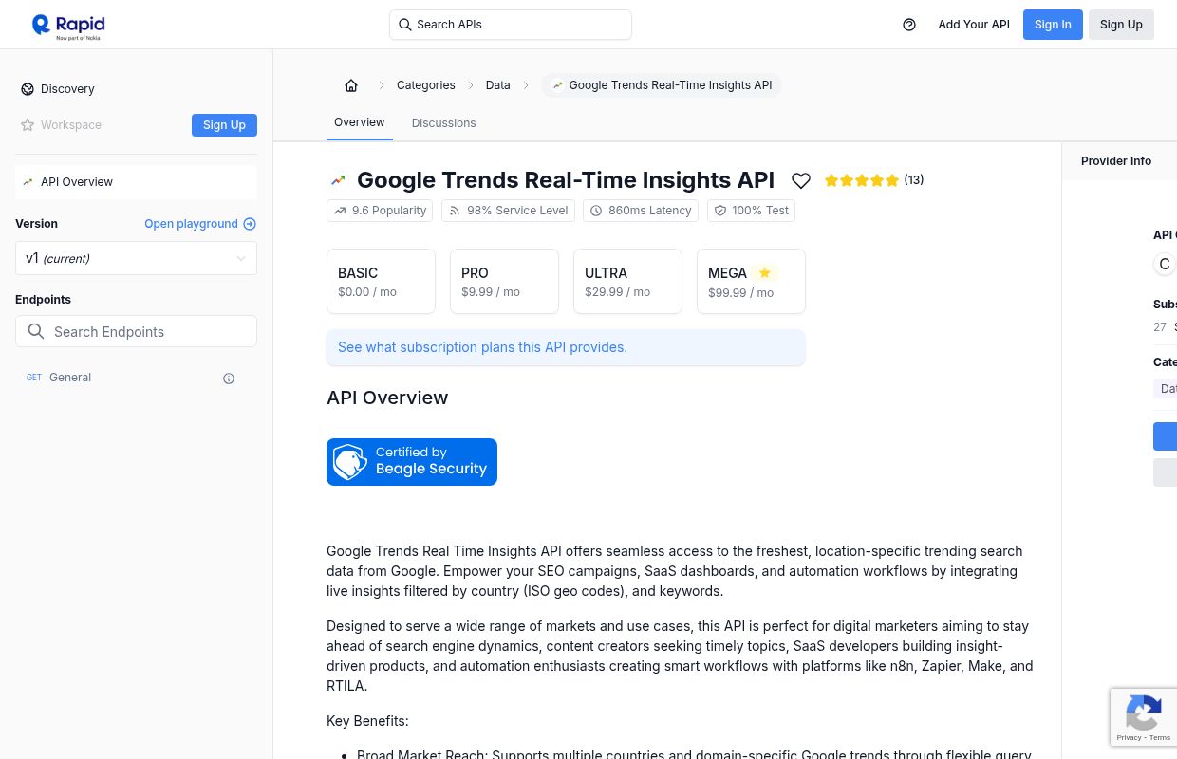
Task: Open the Provider Info panel tab
Action: click(1116, 161)
